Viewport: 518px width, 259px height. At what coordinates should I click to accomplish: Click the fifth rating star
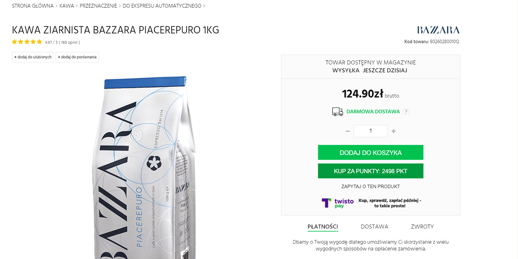click(x=39, y=42)
